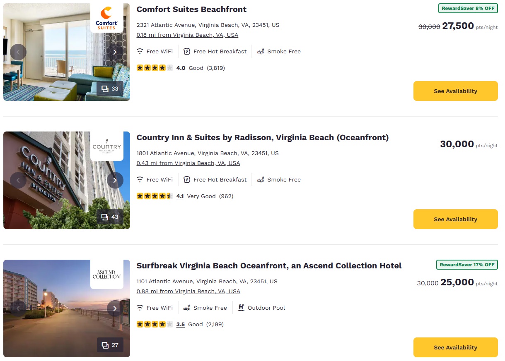The image size is (505, 361).
Task: Show previous photo of Comfort Suites Beachfront
Action: tap(18, 52)
